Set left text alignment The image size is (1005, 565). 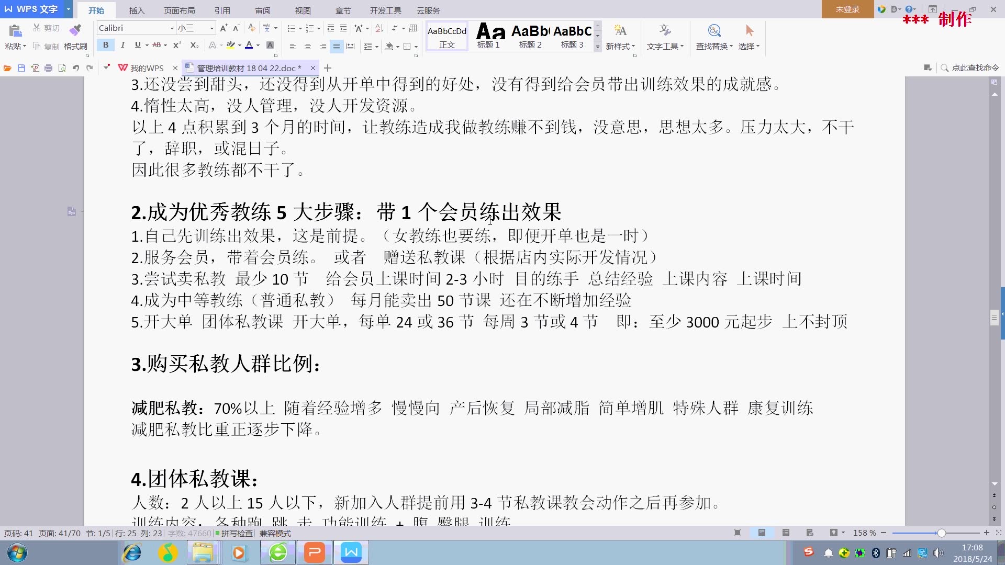293,47
